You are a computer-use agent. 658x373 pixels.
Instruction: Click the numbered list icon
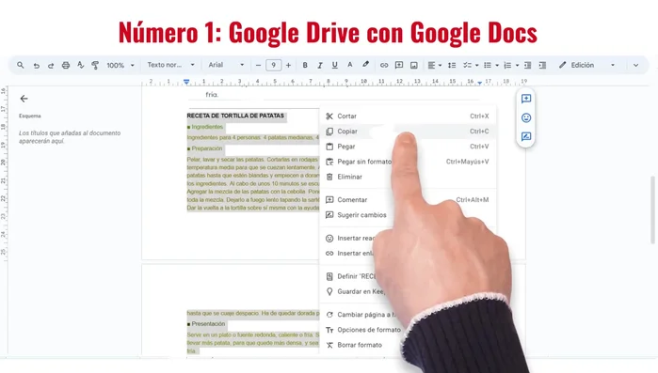click(507, 66)
